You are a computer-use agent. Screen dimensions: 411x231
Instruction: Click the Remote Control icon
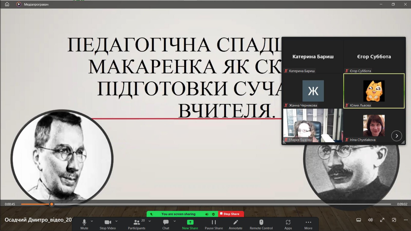[x=261, y=222]
